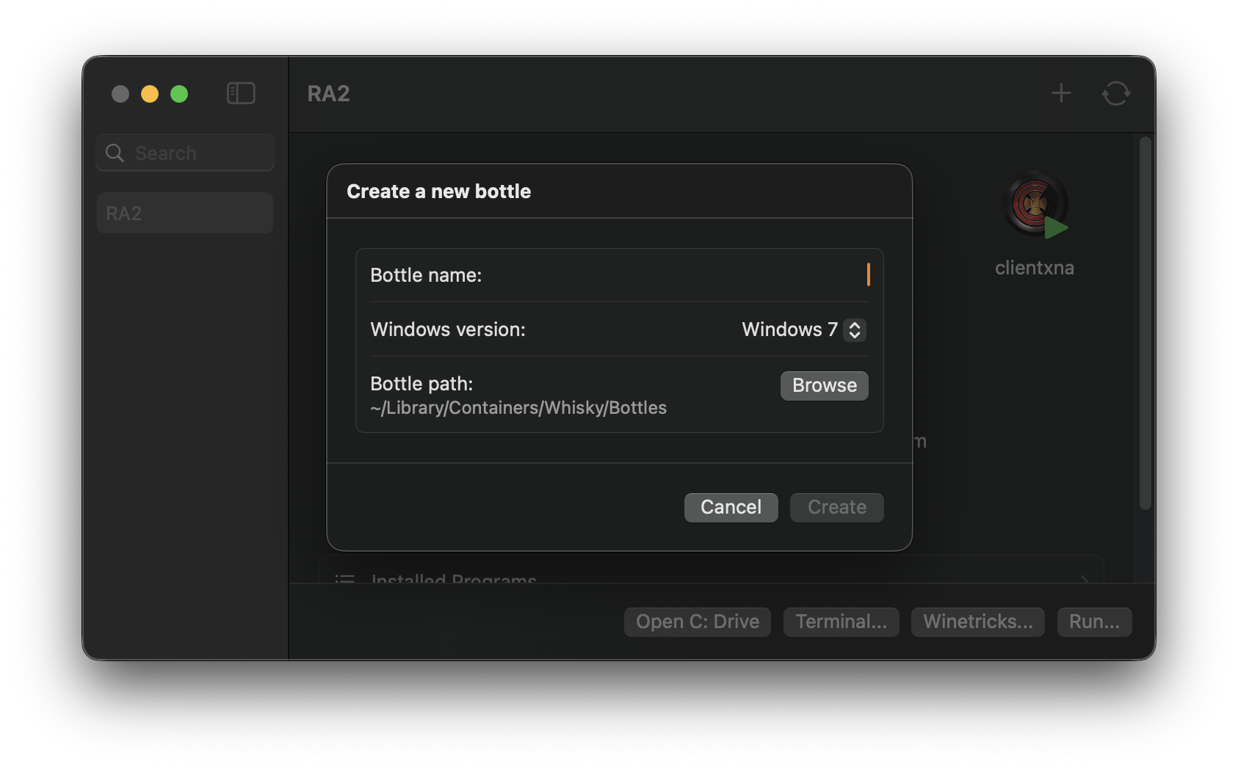Toggle the sidebar visibility icon
Screen dimensions: 1238x769
pos(240,93)
